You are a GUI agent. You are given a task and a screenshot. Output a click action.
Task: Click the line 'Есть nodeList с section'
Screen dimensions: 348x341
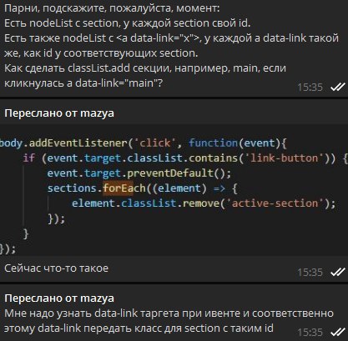pos(128,23)
